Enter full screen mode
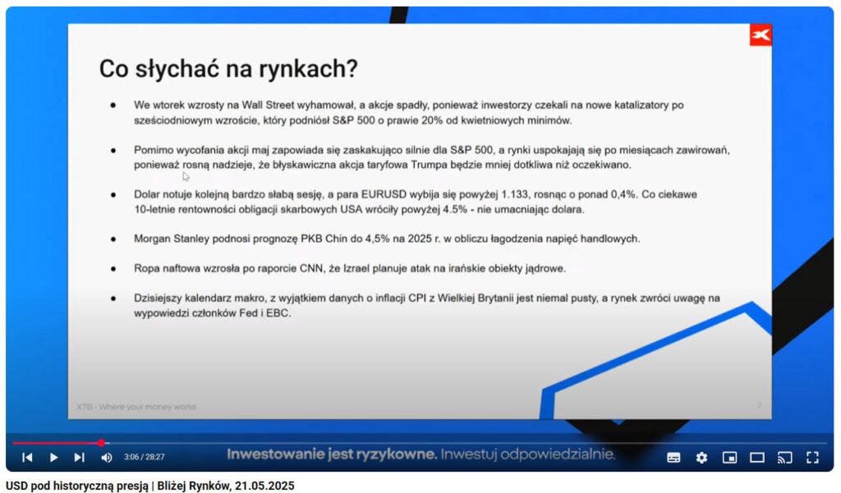The height and width of the screenshot is (493, 841). click(x=812, y=457)
